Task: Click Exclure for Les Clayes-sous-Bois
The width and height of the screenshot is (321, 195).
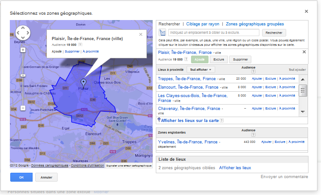Action: click(271, 96)
